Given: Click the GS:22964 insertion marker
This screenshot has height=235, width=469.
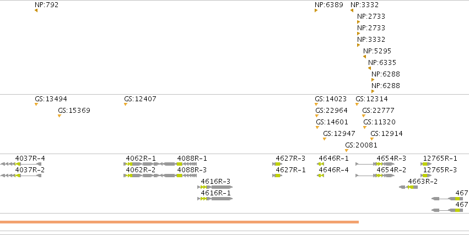Looking at the screenshot, I should 317,116.
